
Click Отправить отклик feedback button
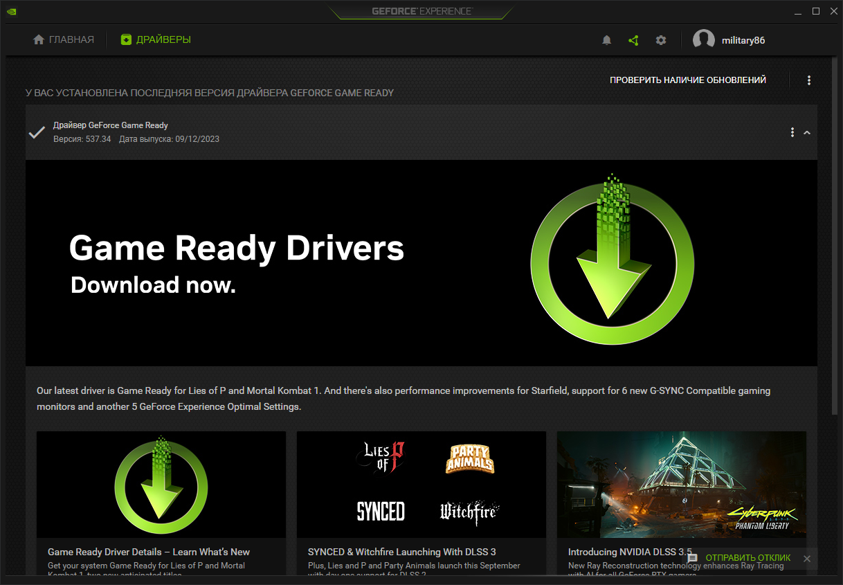[747, 558]
